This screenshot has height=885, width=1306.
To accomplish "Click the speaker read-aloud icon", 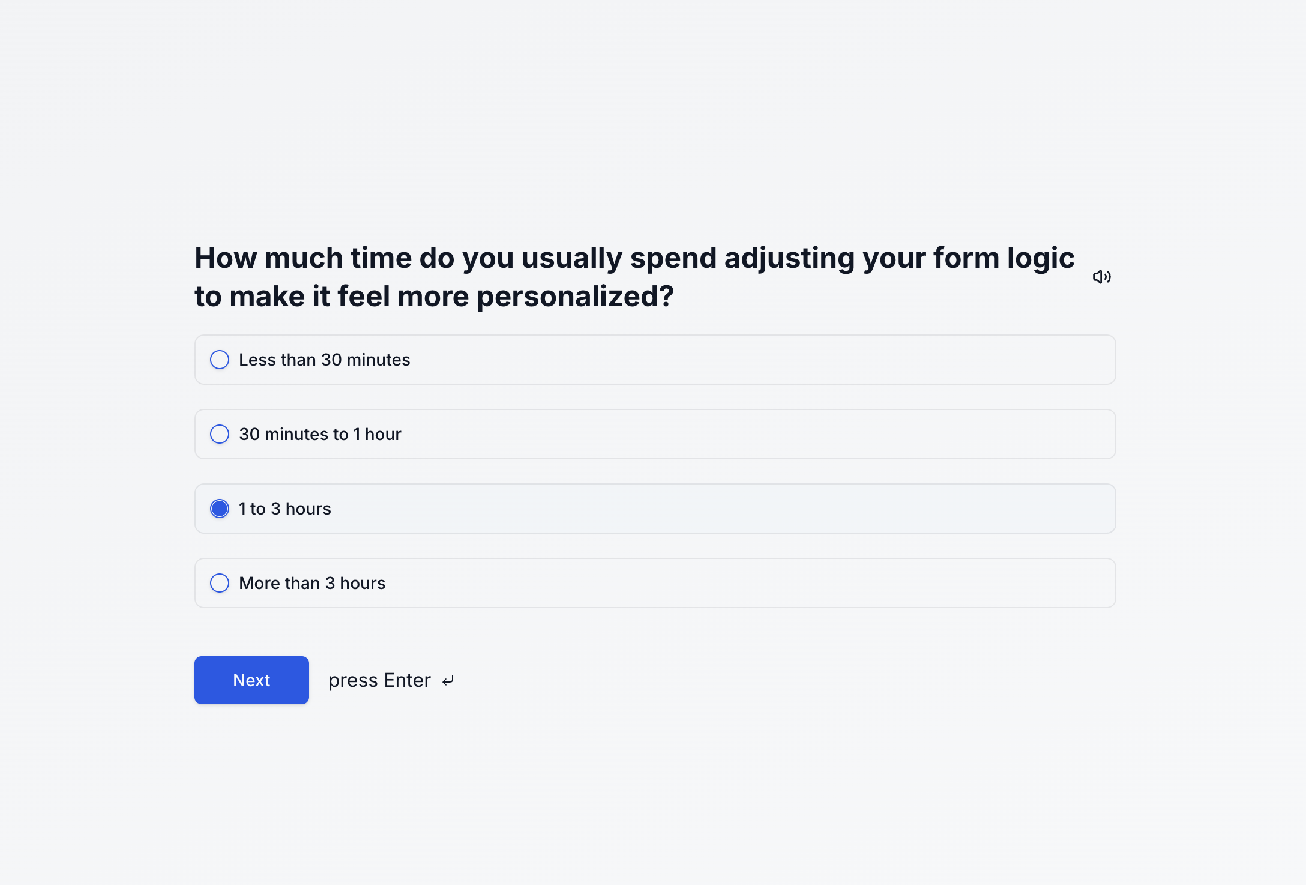I will pos(1101,277).
